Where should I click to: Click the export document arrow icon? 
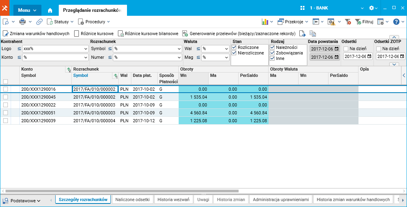tap(302, 34)
